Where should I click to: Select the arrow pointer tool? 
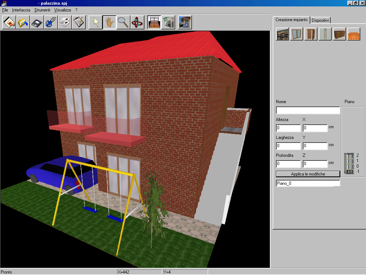tap(95, 23)
